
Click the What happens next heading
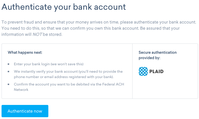coord(25,52)
